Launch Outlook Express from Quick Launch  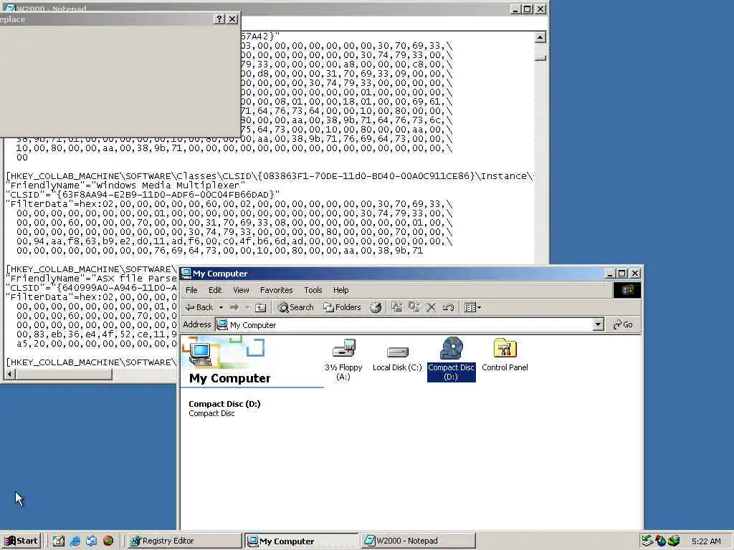91,541
